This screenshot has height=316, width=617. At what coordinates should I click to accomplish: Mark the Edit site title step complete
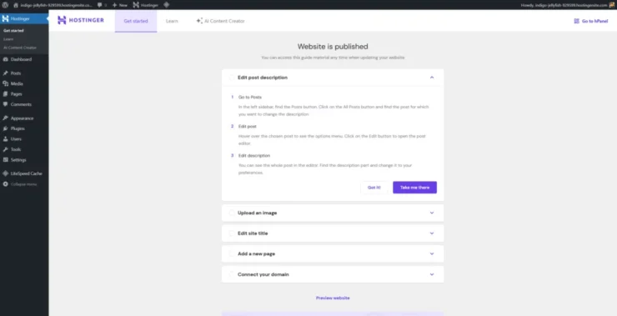click(232, 233)
